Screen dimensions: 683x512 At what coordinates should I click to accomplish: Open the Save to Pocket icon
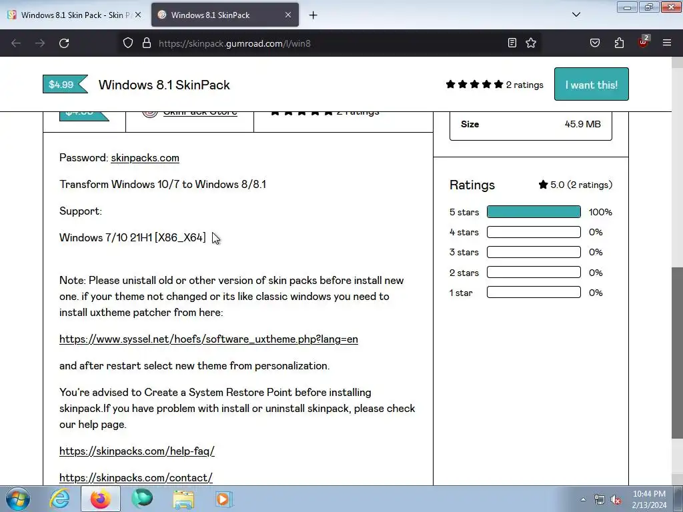[595, 43]
